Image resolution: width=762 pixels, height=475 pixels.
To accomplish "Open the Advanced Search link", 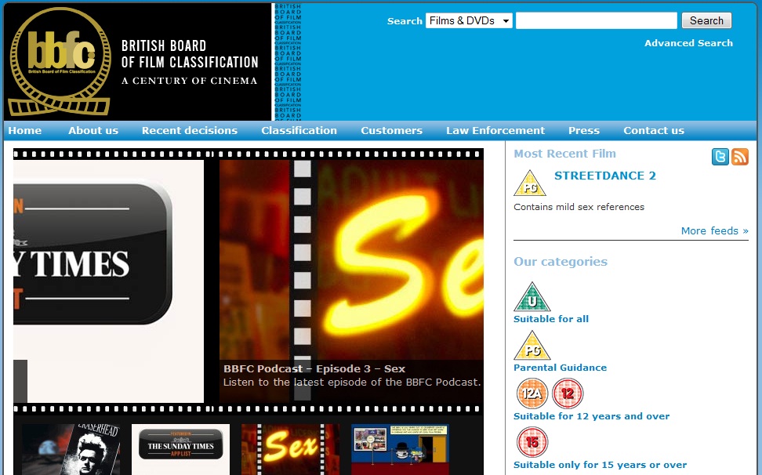I will [x=688, y=43].
